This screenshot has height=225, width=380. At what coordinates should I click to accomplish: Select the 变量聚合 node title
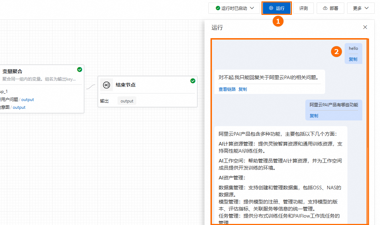pos(12,71)
